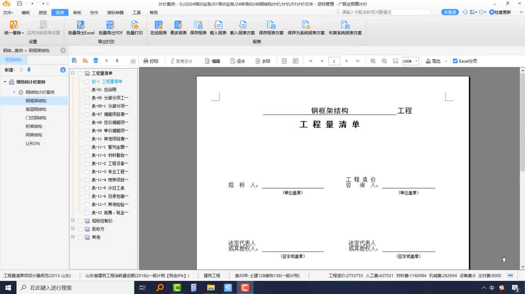The height and width of the screenshot is (294, 525).
Task: Go to next page in preview
Action: (347, 61)
